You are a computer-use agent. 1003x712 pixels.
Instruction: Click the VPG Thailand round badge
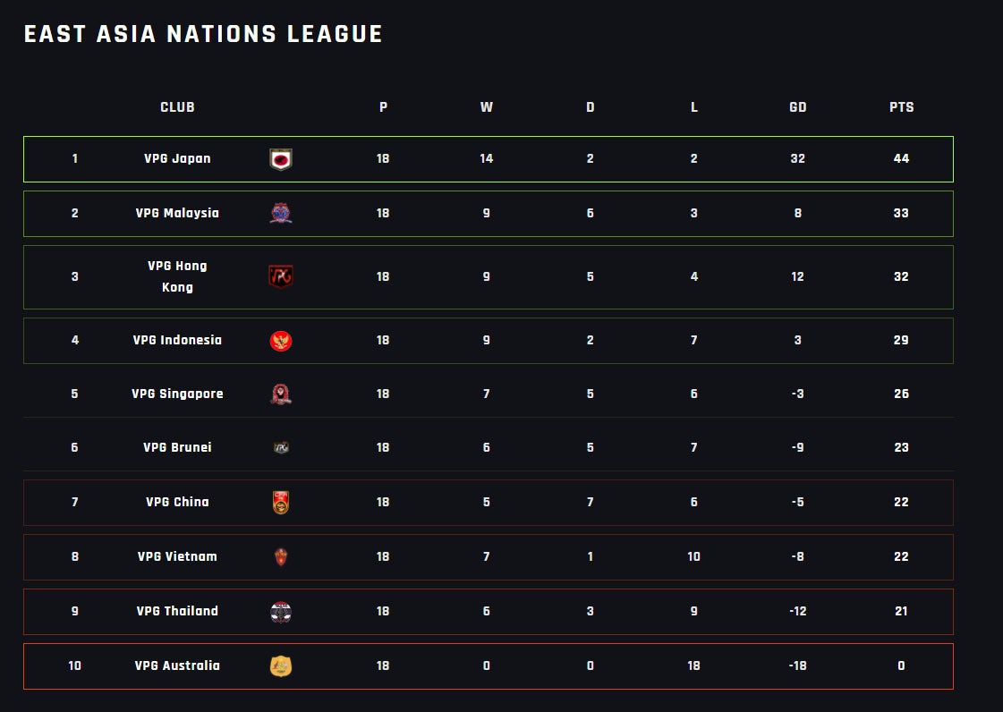pyautogui.click(x=281, y=612)
